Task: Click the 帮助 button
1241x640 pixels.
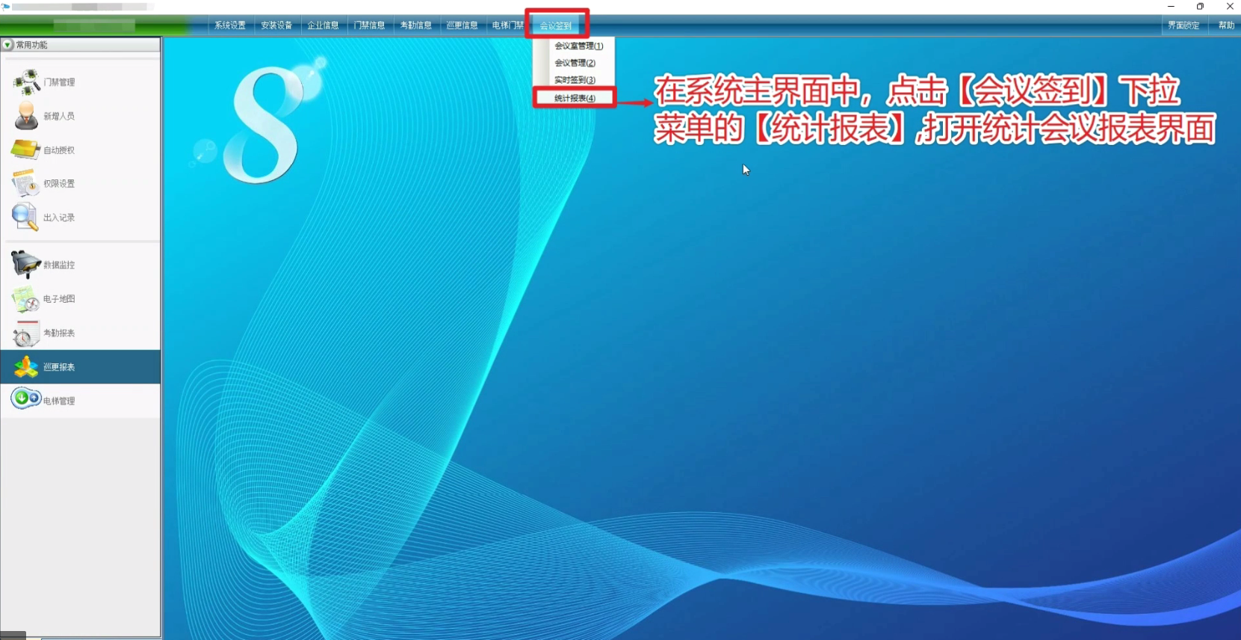Action: click(1226, 25)
